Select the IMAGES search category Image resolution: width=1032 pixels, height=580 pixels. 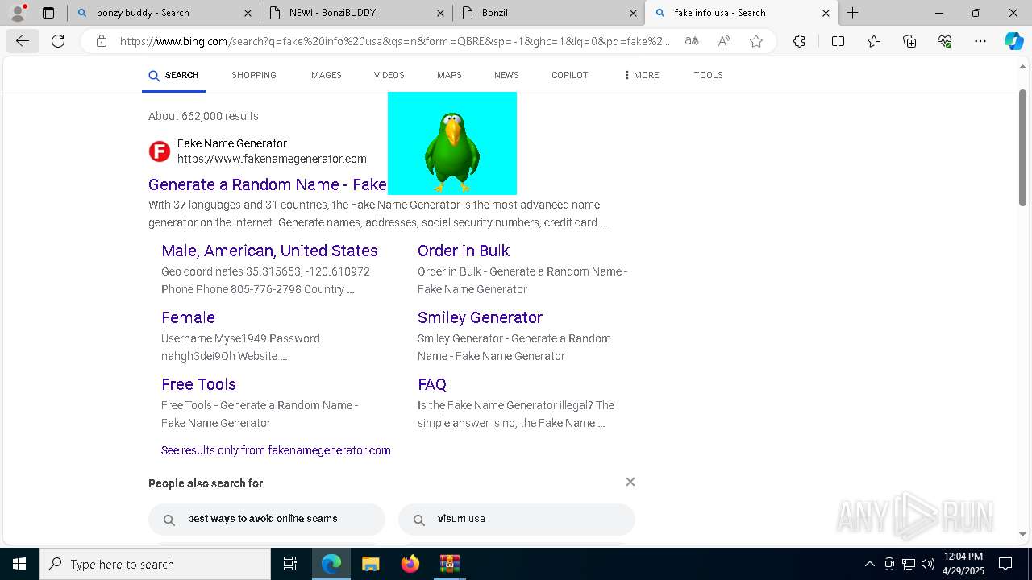click(325, 75)
